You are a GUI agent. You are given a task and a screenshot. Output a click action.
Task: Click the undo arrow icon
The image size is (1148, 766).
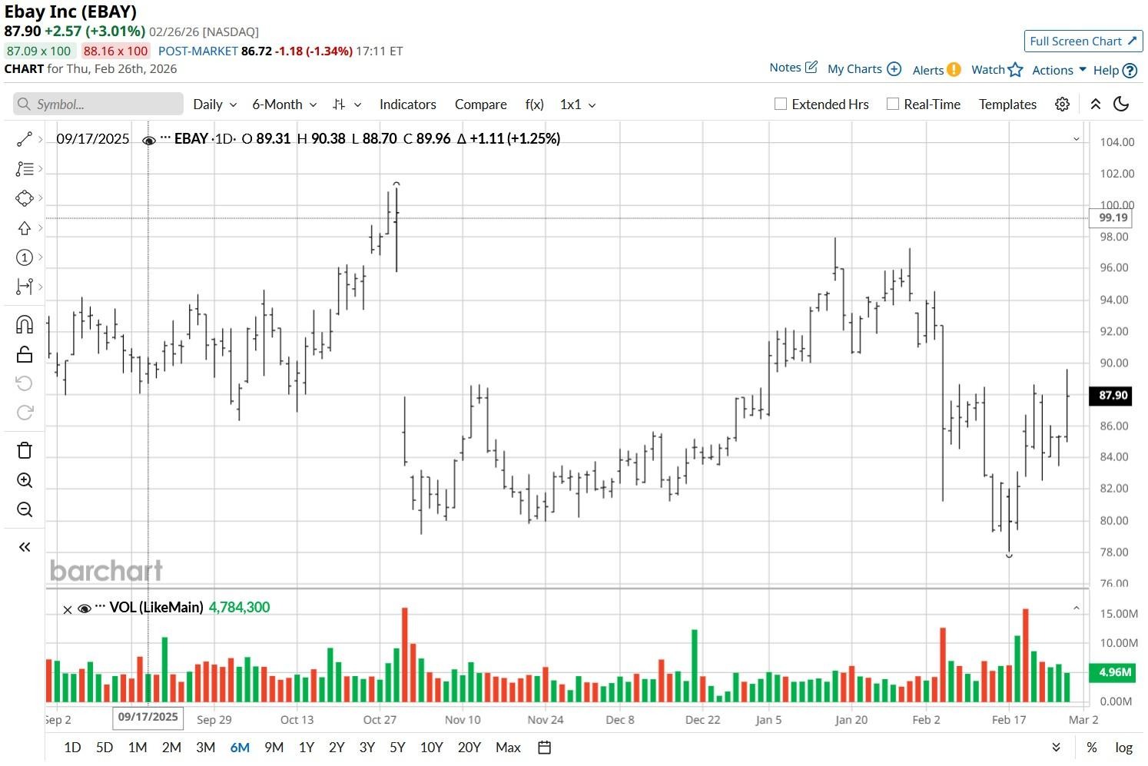coord(24,383)
